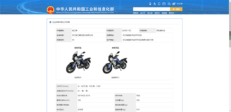
Task: Click the national emblem logo
Action: 51,10
